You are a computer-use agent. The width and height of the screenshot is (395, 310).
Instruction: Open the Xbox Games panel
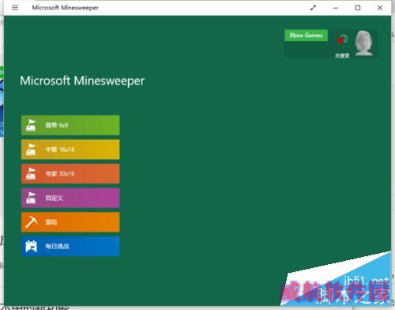coord(306,36)
